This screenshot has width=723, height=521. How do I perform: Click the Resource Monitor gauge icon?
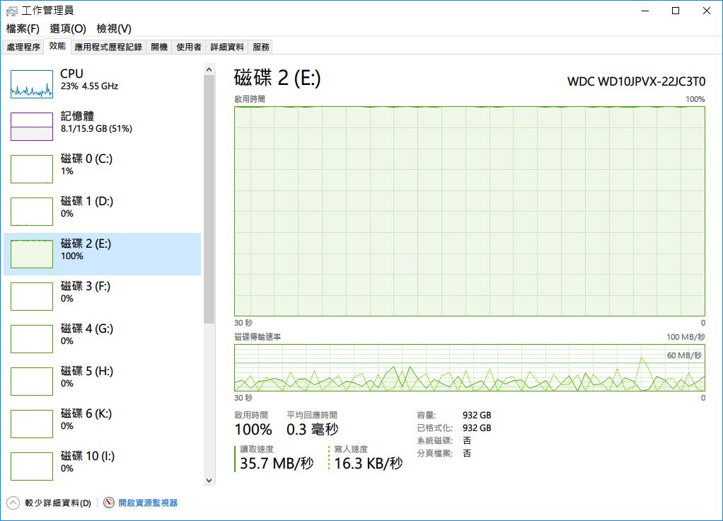pos(109,503)
